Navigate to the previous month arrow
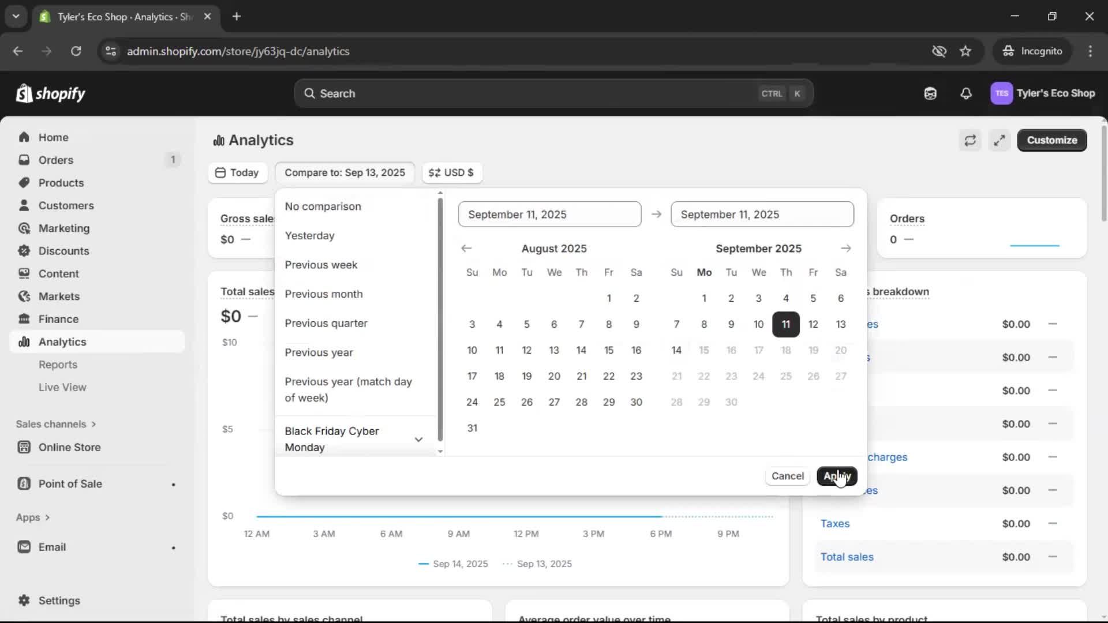Viewport: 1108px width, 623px height. tap(467, 248)
